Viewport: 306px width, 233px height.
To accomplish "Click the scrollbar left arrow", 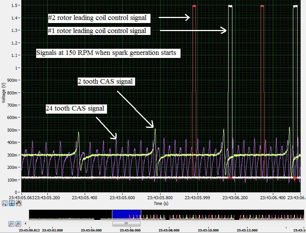I will click(26, 223).
